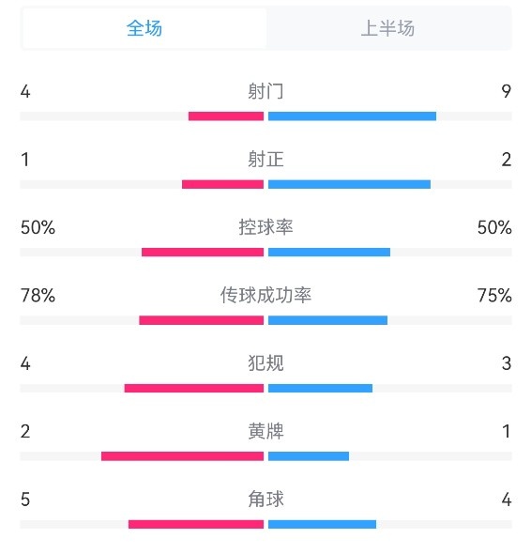Viewport: 531px width, 554px height.
Task: Click the blue 角球 bar
Action: click(x=322, y=524)
